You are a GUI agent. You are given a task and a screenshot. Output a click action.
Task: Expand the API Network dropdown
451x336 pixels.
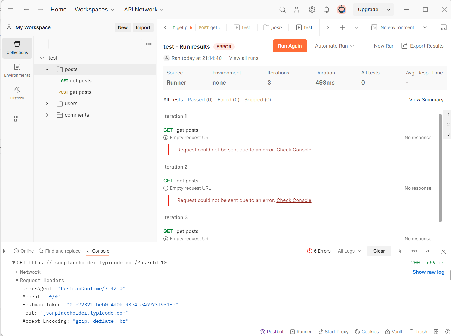coord(144,10)
